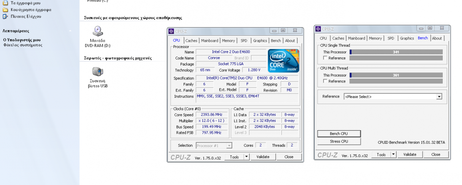Click the Threads count field
462x185 pixels.
click(x=292, y=146)
